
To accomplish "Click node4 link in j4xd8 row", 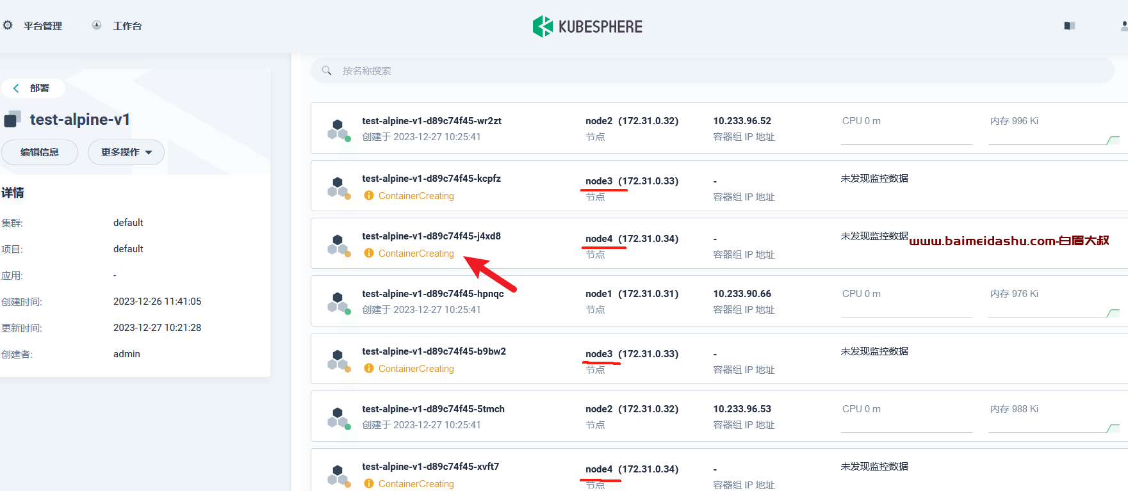I will (632, 239).
